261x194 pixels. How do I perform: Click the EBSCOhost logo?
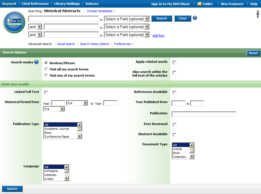(14, 22)
